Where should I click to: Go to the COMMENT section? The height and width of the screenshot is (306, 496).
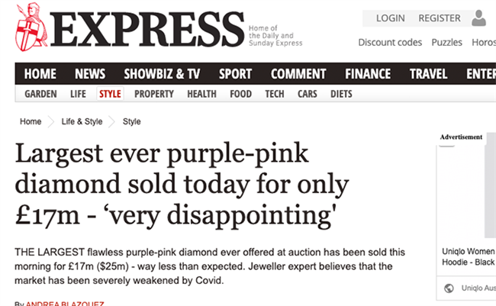coord(298,74)
